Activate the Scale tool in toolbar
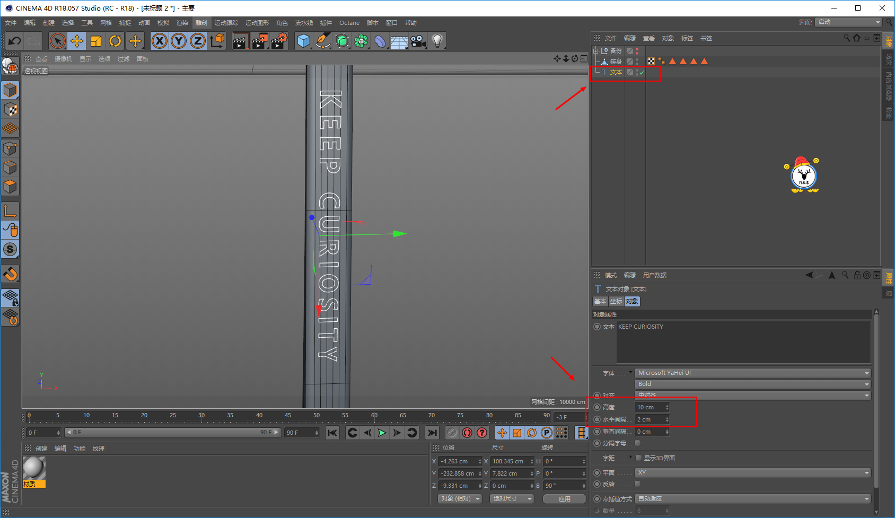This screenshot has height=518, width=895. tap(96, 41)
